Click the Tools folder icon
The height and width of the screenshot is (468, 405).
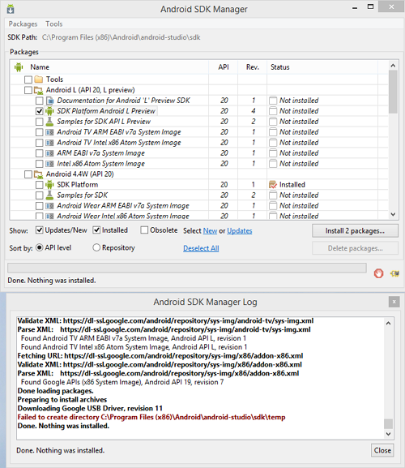click(x=38, y=79)
